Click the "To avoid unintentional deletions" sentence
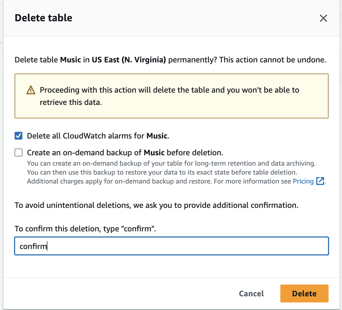The image size is (342, 310). point(156,205)
